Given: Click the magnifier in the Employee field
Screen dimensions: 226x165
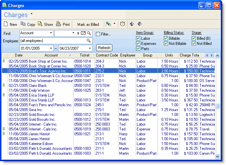Looking at the screenshot, I should coord(88,41).
